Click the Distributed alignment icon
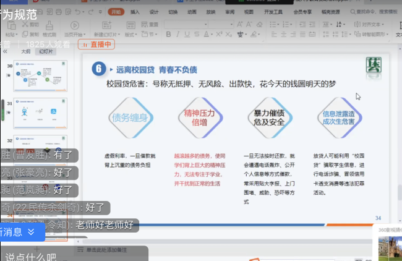 pyautogui.click(x=312, y=34)
